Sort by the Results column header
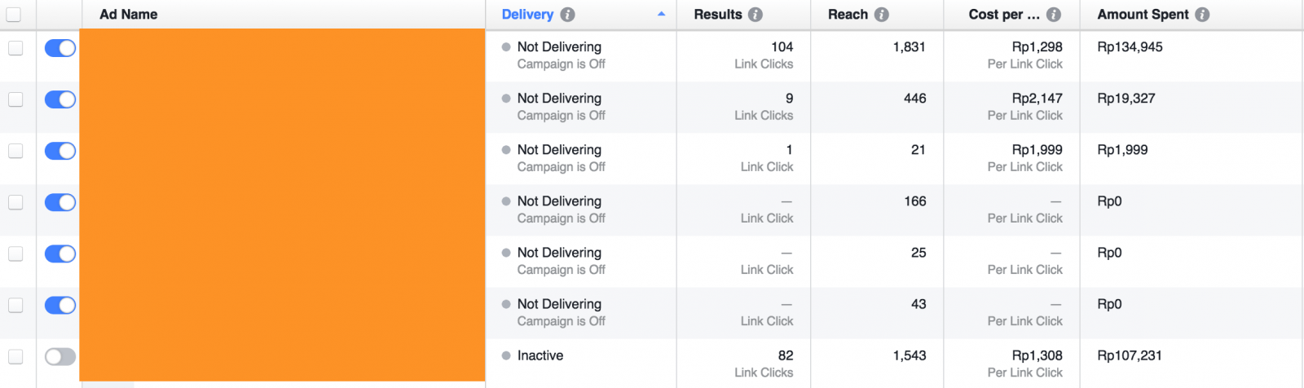The height and width of the screenshot is (388, 1304). [x=718, y=15]
